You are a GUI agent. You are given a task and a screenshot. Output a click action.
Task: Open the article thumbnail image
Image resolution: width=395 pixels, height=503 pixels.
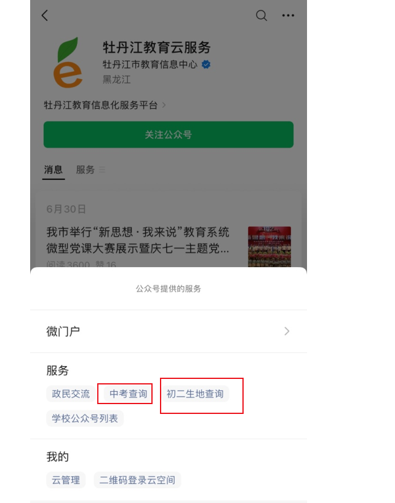pyautogui.click(x=269, y=247)
